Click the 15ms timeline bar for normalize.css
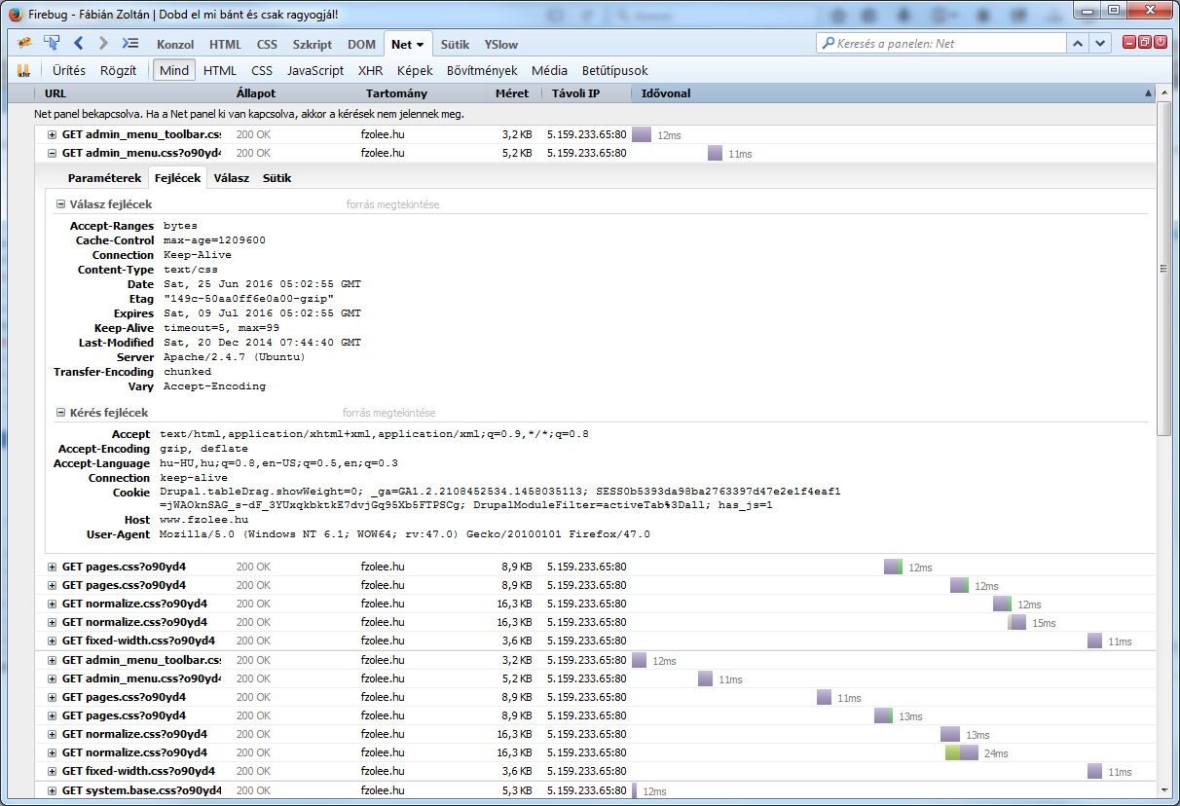The width and height of the screenshot is (1180, 806). point(1017,622)
